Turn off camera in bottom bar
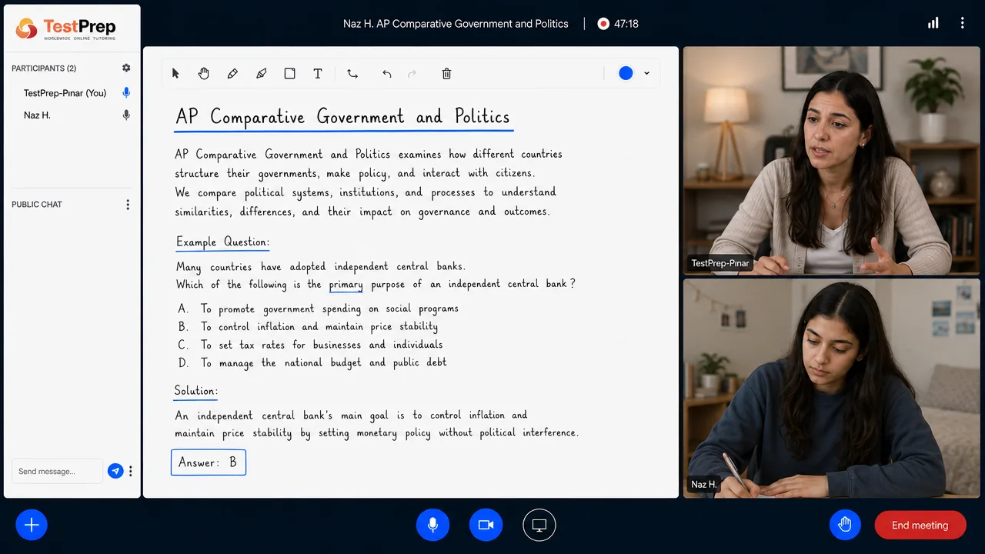Viewport: 985px width, 554px height. pos(486,526)
